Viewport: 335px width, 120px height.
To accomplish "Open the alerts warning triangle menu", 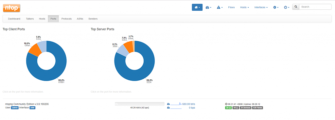I will (x=220, y=7).
